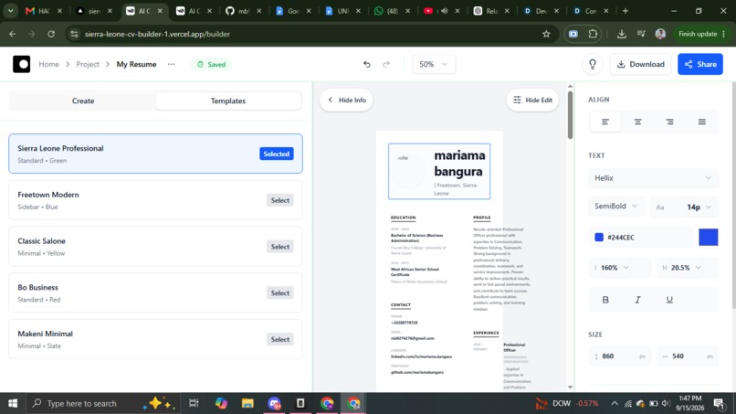
Task: Open browser downloads
Action: click(x=622, y=34)
